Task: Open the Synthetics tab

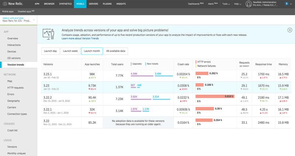Action: (x=65, y=4)
